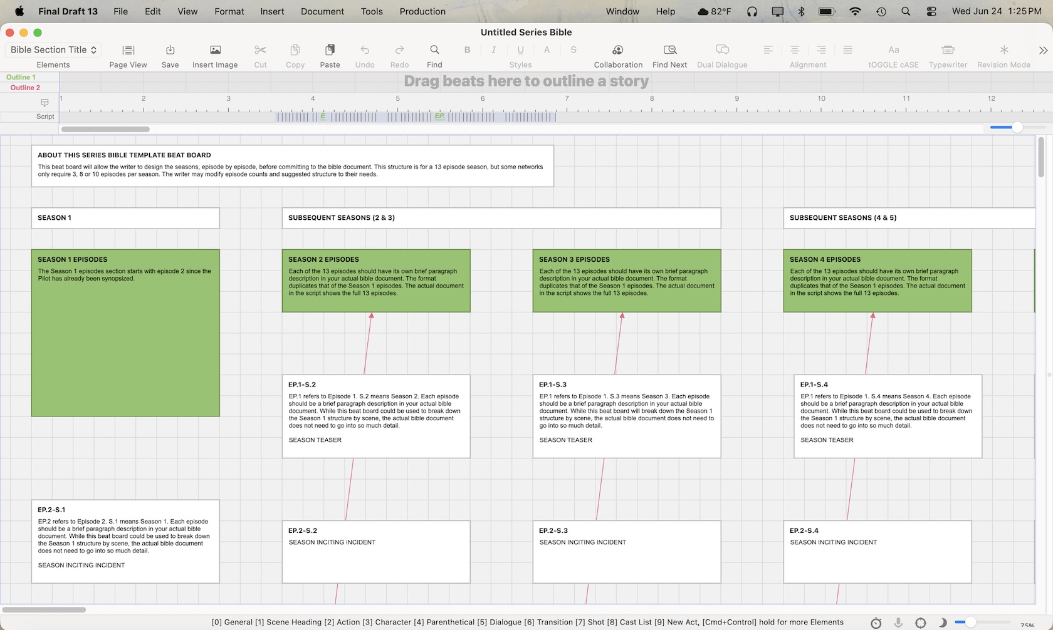Click the Copy toolbar icon

click(295, 50)
